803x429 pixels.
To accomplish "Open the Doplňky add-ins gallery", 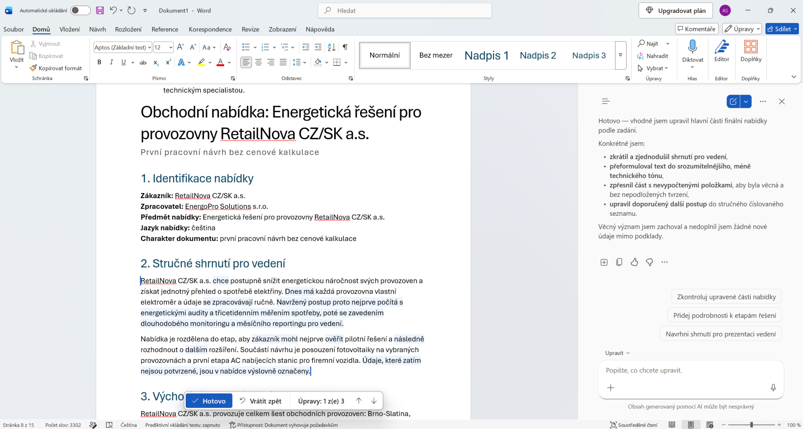I will (751, 51).
